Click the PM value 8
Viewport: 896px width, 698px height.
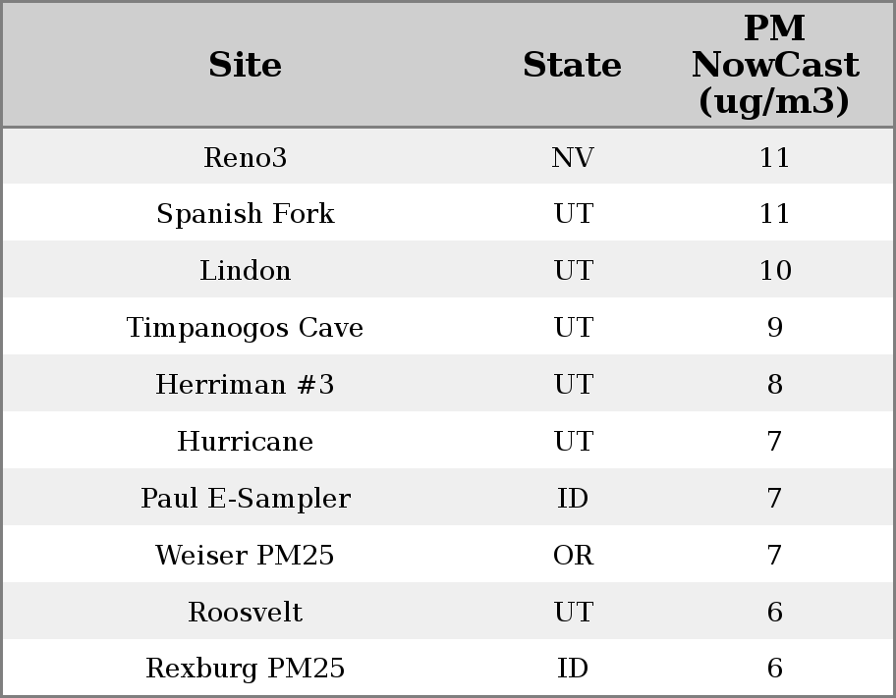pyautogui.click(x=774, y=385)
